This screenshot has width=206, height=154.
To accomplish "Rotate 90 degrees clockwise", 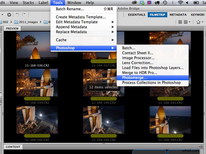I will click(24, 15).
